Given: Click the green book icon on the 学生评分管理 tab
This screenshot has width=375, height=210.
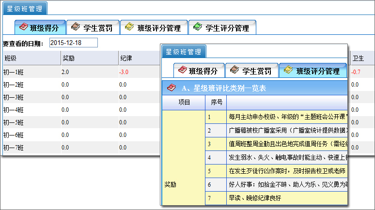Looking at the screenshot, I should coord(198,28).
